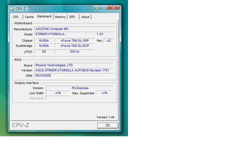The height and width of the screenshot is (150, 240).
Task: Click the STRIKER II FORMULA model field
Action: (60, 34)
